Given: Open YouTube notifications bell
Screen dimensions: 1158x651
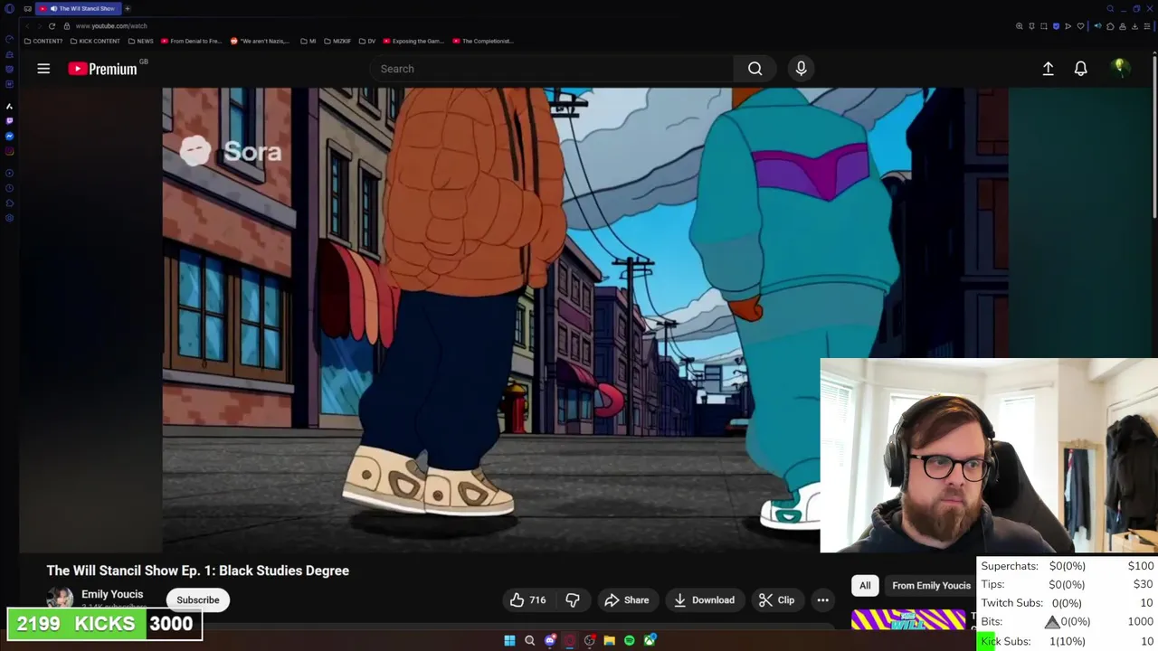Looking at the screenshot, I should point(1080,69).
